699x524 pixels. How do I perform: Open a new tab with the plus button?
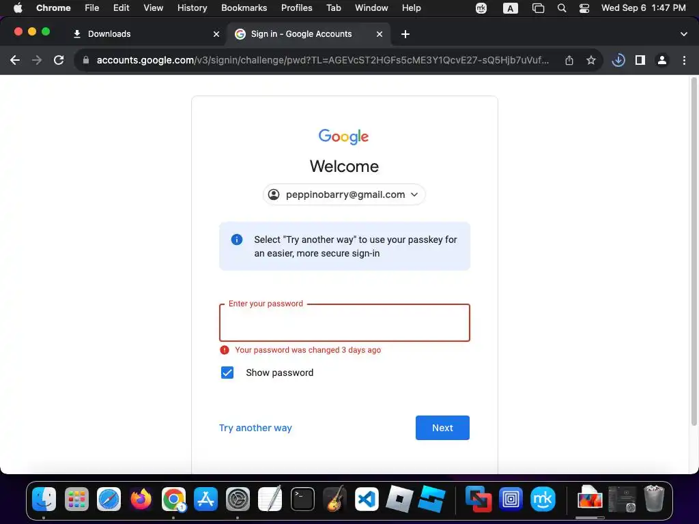click(405, 34)
